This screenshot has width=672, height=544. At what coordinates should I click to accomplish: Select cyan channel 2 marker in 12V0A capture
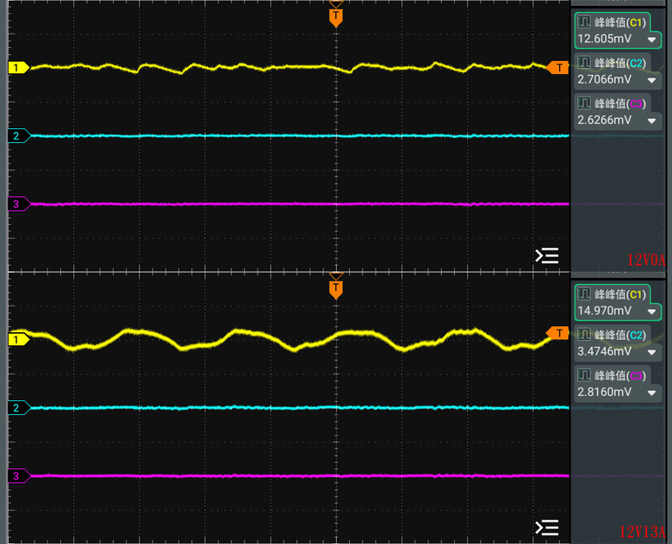tap(19, 136)
